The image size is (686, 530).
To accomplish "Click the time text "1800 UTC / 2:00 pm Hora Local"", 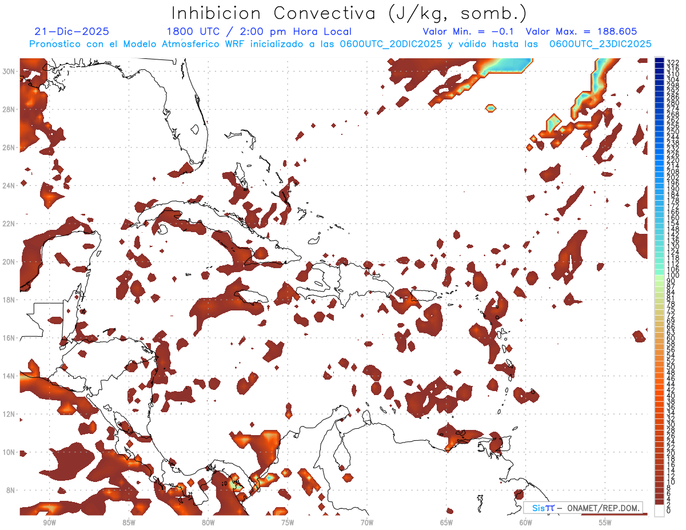I will pyautogui.click(x=259, y=31).
